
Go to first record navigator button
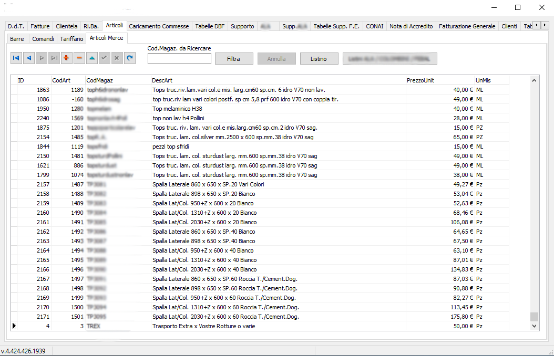(x=16, y=58)
